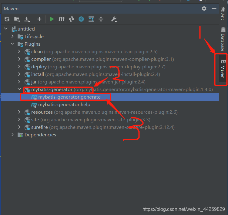Select the clean plugin row
The height and width of the screenshot is (215, 228).
pyautogui.click(x=110, y=52)
